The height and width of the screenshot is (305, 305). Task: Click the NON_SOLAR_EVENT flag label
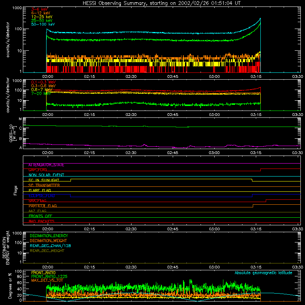pyautogui.click(x=46, y=175)
